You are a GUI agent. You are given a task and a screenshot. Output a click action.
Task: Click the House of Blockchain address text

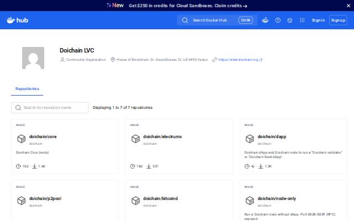click(162, 60)
